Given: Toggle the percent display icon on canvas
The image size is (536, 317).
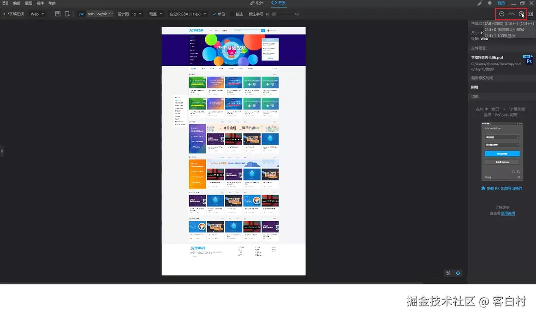Looking at the screenshot, I should pyautogui.click(x=448, y=273).
